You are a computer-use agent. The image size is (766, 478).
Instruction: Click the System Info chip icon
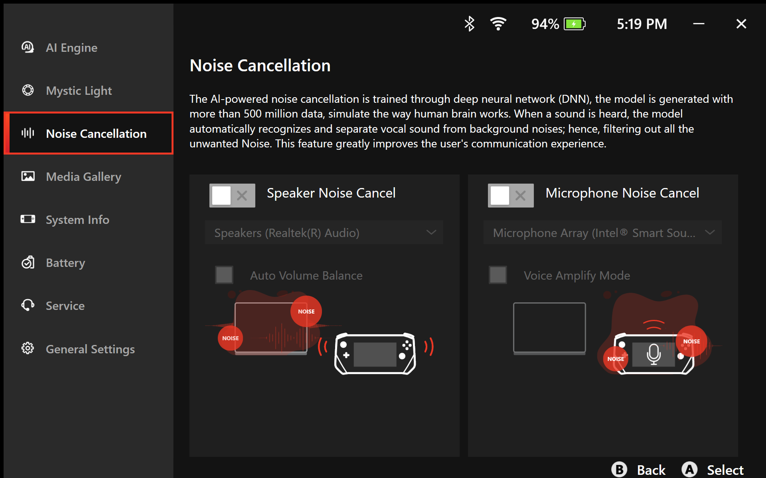28,219
